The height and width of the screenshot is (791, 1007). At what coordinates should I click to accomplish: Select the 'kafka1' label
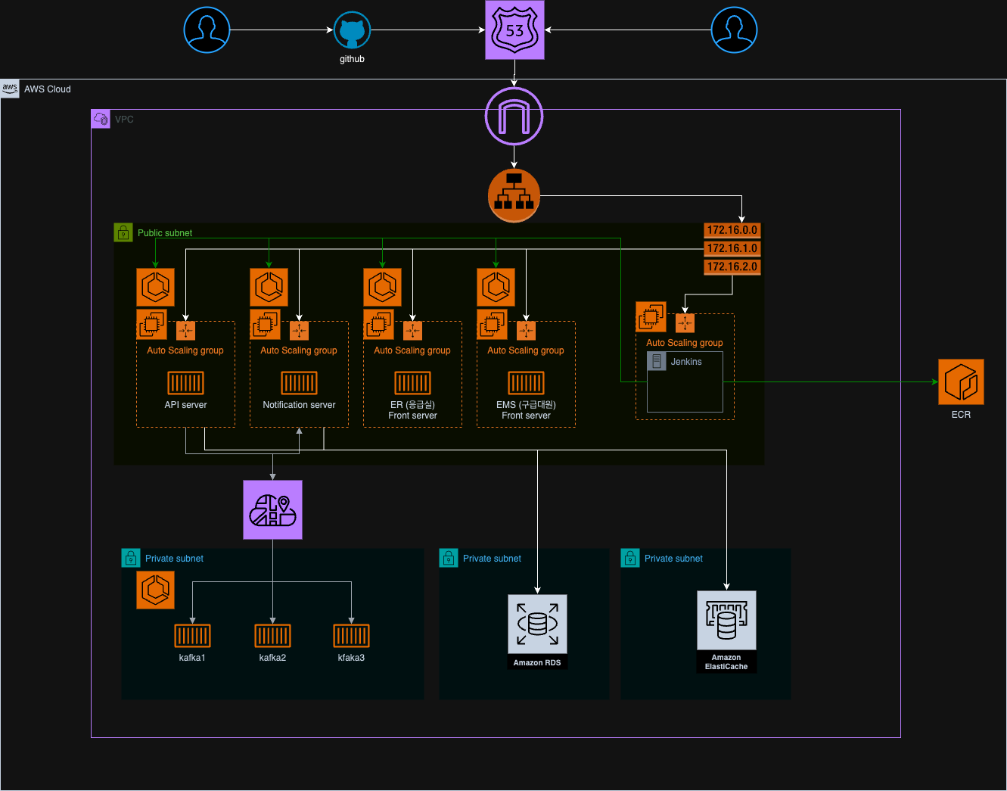click(192, 658)
